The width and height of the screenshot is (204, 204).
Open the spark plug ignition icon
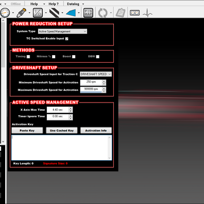21,13
